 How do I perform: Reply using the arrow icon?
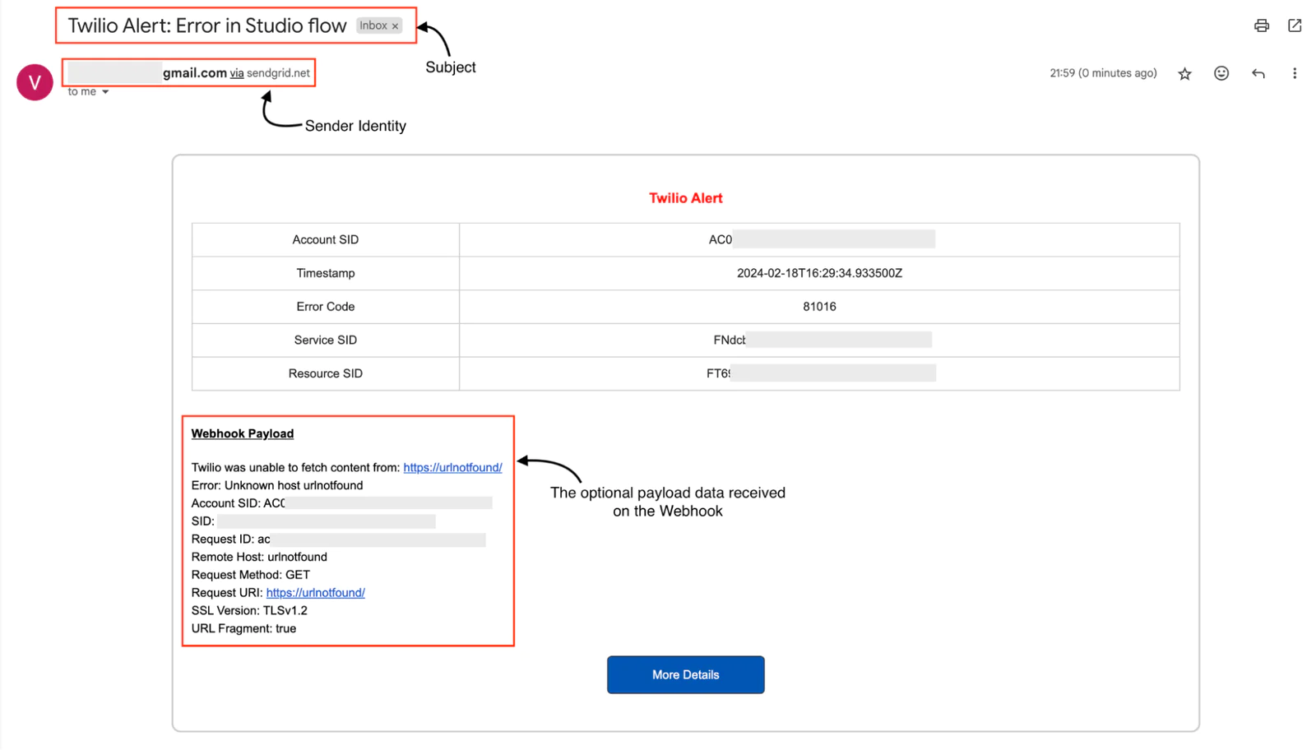(1258, 73)
